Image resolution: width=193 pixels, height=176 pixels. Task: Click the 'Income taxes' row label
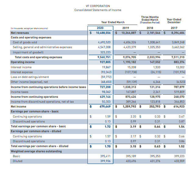20,92
